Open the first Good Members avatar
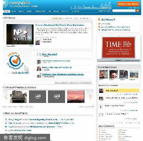Image resolution: width=143 pixels, height=141 pixels. (104, 74)
